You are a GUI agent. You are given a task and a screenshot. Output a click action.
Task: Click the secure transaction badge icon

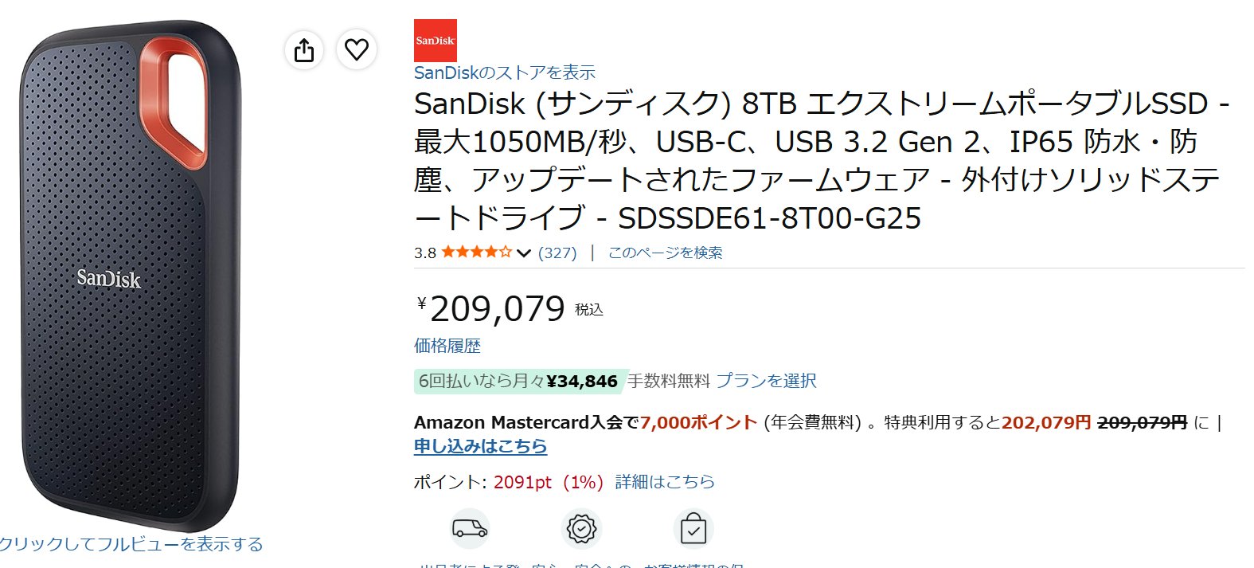581,528
